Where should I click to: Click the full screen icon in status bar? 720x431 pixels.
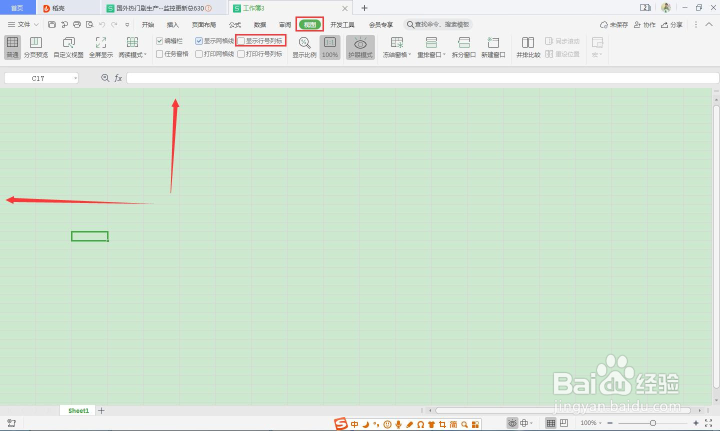coord(708,423)
